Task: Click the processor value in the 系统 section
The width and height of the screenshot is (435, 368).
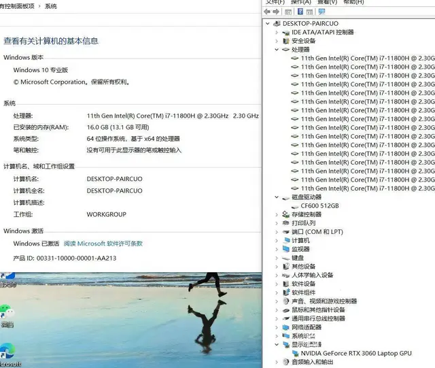Action: [x=173, y=116]
